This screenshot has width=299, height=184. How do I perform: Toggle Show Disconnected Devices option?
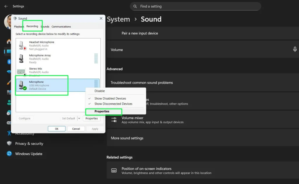pyautogui.click(x=113, y=104)
